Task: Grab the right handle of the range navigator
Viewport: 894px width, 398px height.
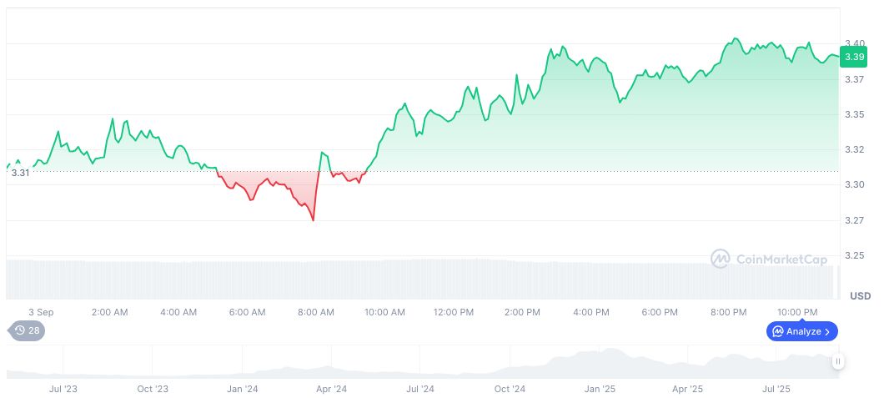Action: pyautogui.click(x=837, y=361)
